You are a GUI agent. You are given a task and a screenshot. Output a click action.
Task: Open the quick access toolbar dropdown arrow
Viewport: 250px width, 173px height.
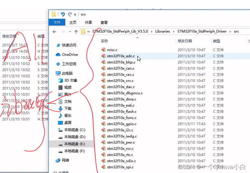click(x=75, y=15)
